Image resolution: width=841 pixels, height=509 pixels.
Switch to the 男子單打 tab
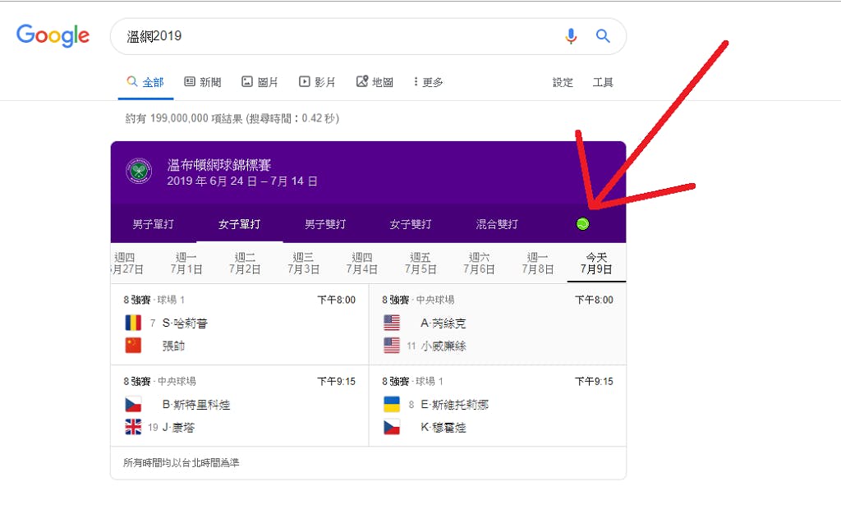point(153,224)
